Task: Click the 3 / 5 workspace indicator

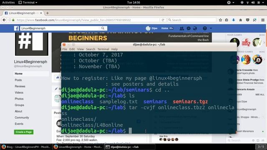Action: pyautogui.click(x=261, y=147)
